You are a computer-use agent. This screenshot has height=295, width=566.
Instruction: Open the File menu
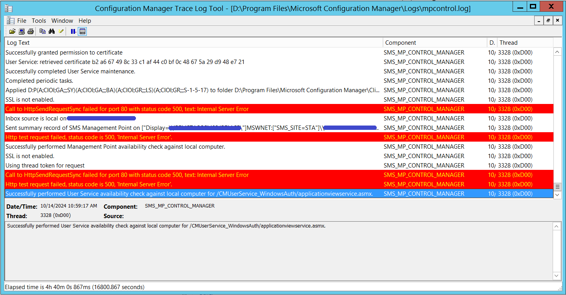[22, 20]
